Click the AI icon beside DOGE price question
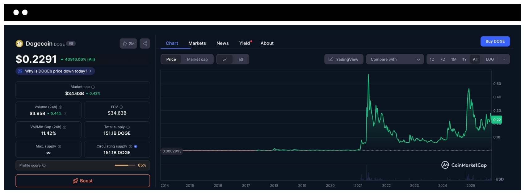The height and width of the screenshot is (193, 525). (x=20, y=71)
